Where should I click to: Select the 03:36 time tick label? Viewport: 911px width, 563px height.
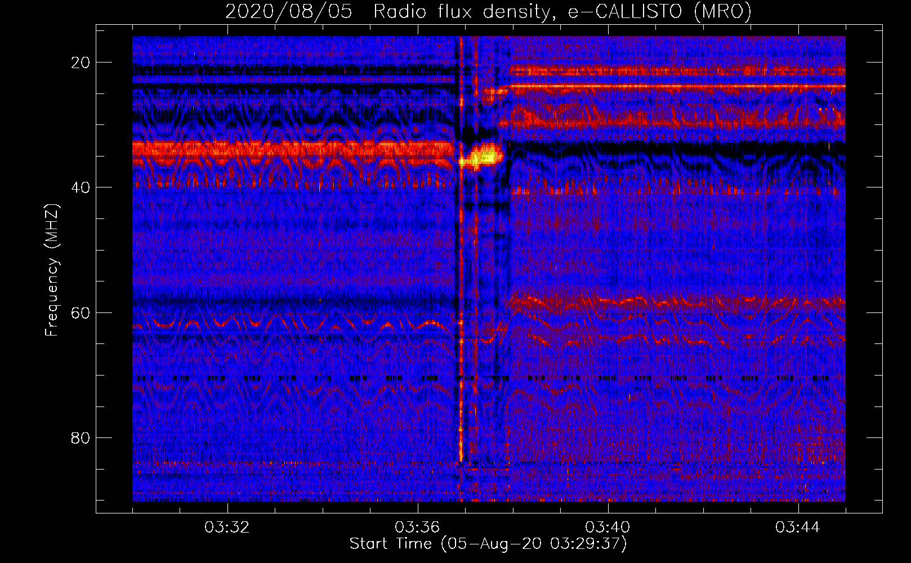(418, 528)
